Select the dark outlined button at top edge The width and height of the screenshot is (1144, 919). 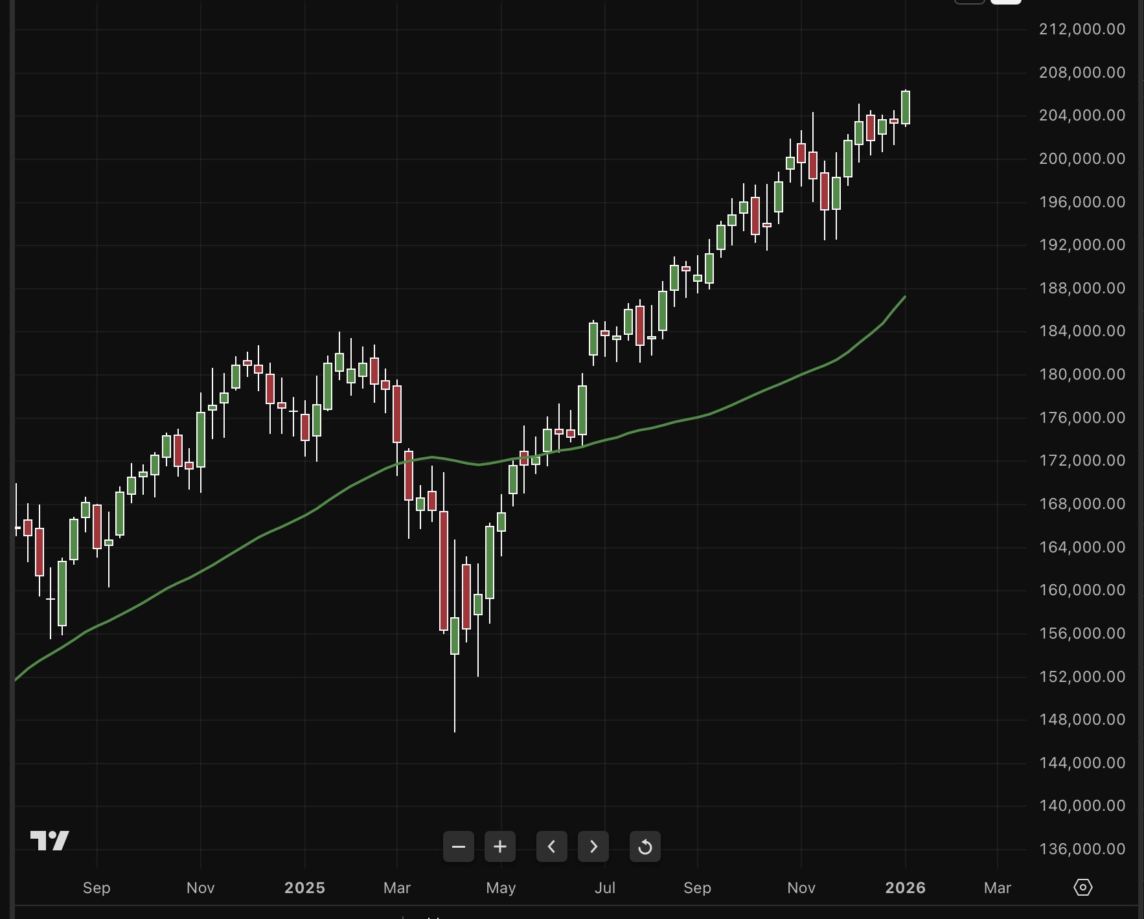click(970, 2)
